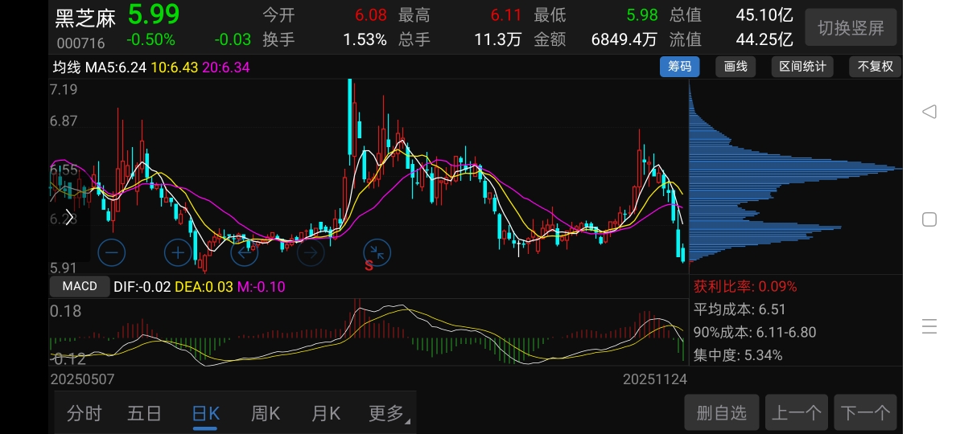This screenshot has width=956, height=434.
Task: Open the Android recent apps menu icon
Action: click(x=929, y=327)
